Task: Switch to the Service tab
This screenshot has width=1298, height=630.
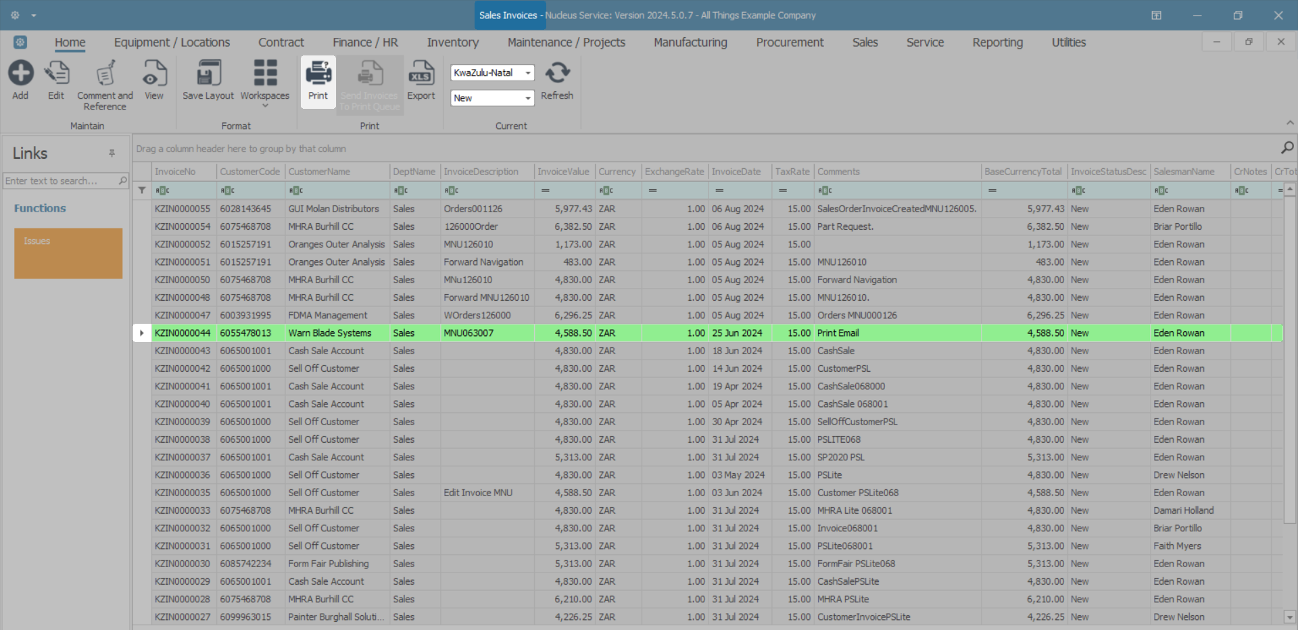Action: [x=925, y=43]
